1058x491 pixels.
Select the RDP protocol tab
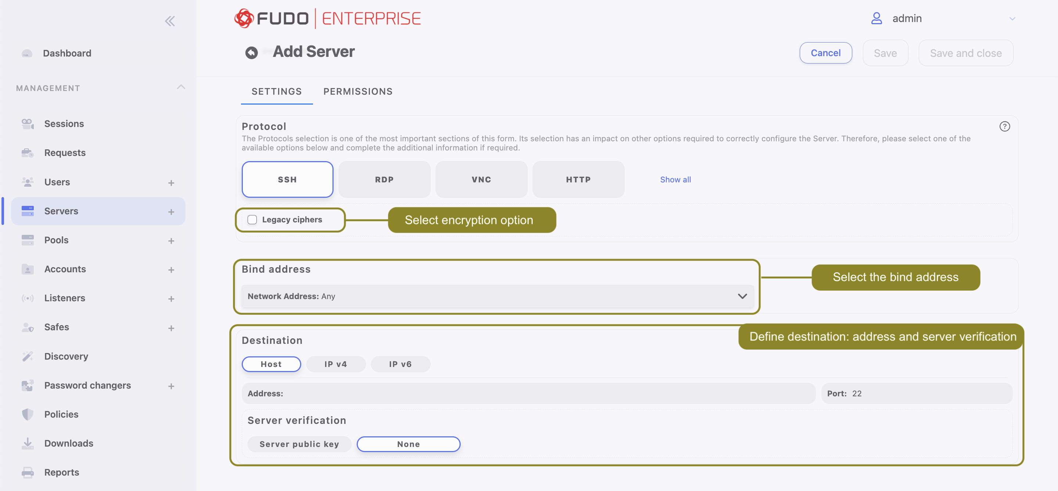point(384,179)
